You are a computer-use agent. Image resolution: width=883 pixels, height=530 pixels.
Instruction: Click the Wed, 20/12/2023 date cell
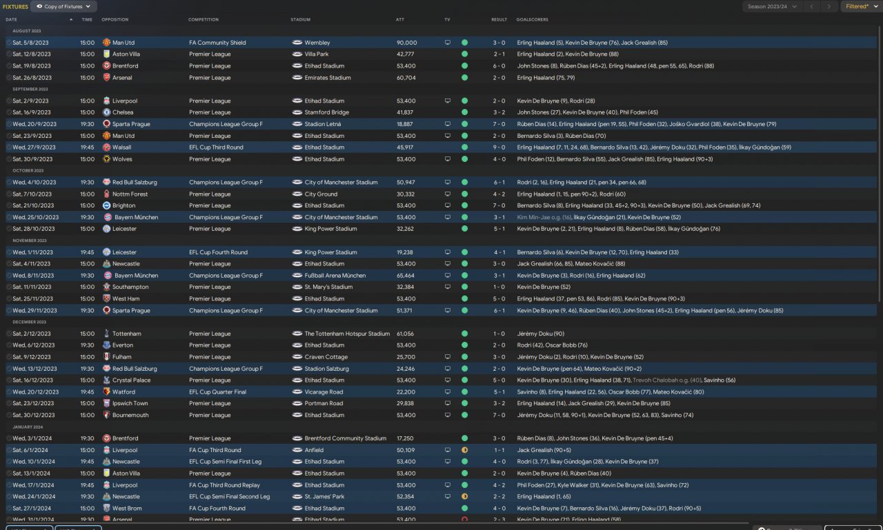tap(35, 392)
